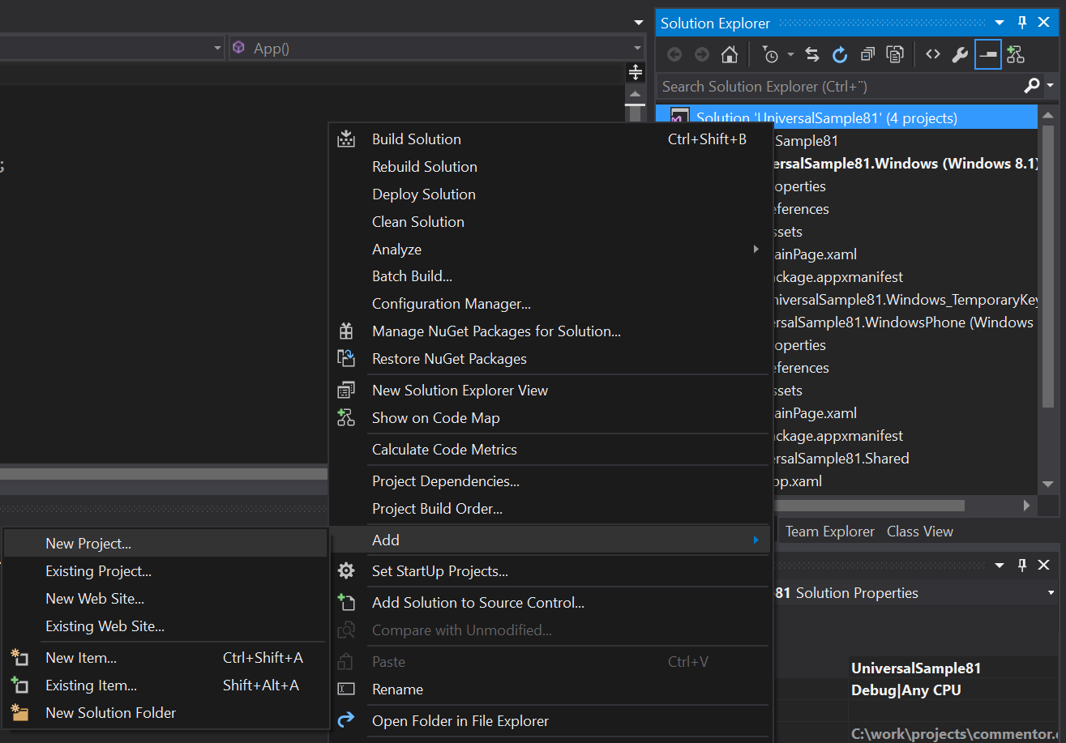Click the magnifier search icon in Solution Explorer
The height and width of the screenshot is (743, 1066).
tap(1032, 85)
